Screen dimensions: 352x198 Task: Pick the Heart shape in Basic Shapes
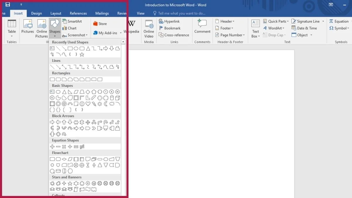coord(88,104)
